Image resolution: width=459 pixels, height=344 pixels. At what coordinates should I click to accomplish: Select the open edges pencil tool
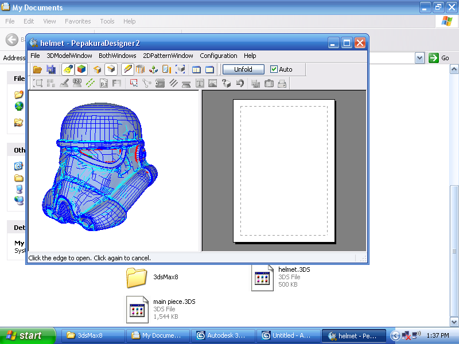(127, 69)
